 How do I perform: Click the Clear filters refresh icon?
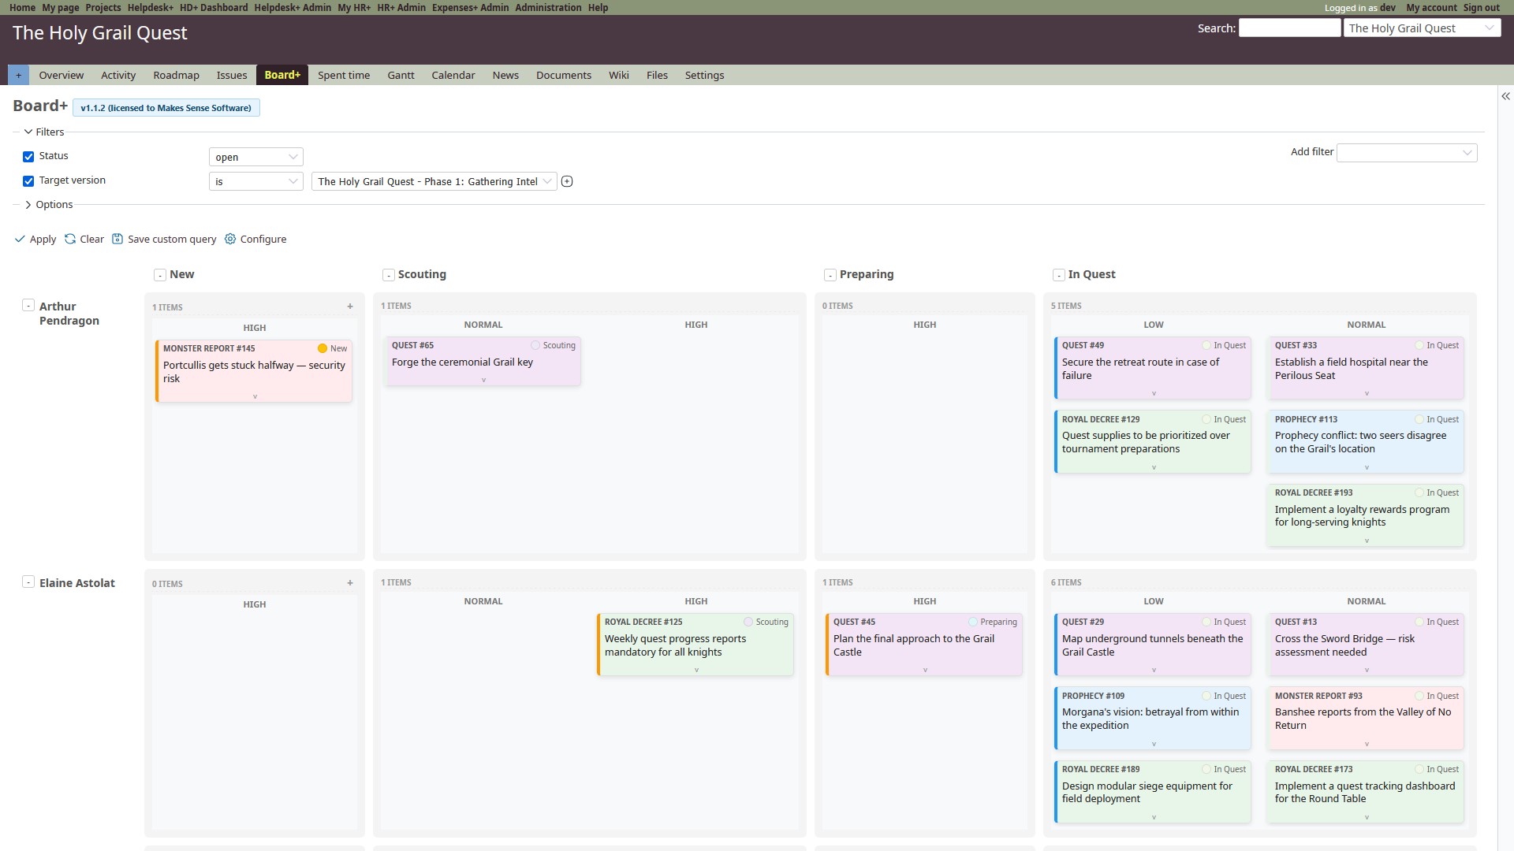[x=70, y=239]
